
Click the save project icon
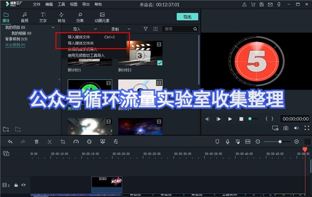pos(262,4)
